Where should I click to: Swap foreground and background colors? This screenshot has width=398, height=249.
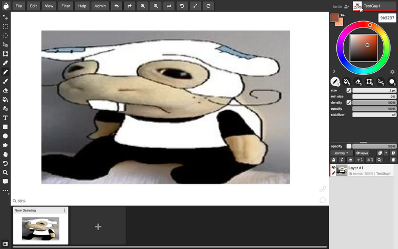[x=343, y=15]
